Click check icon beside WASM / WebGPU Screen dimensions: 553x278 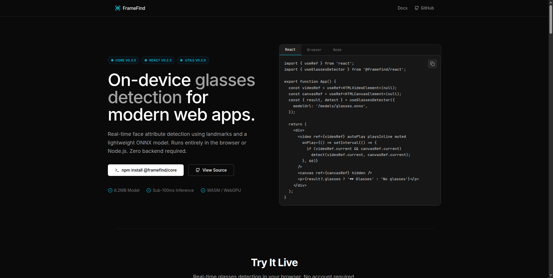click(203, 190)
